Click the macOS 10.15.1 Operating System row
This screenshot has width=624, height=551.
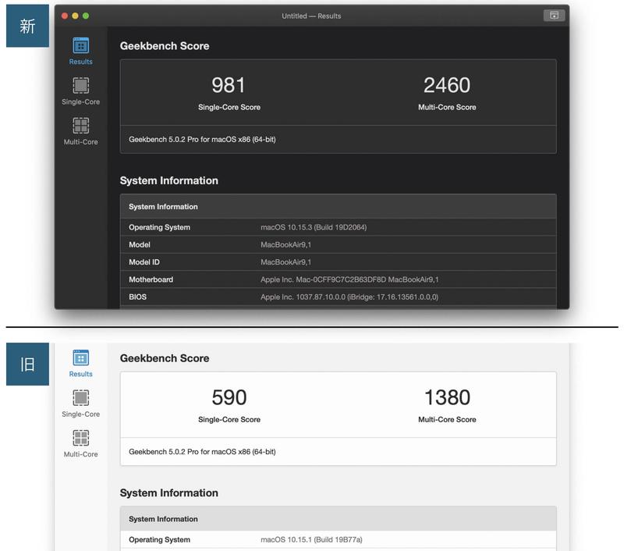(x=338, y=539)
